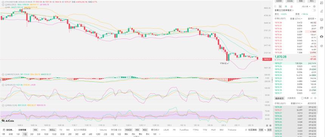Switch to 大额成交 tab

(x=291, y=98)
